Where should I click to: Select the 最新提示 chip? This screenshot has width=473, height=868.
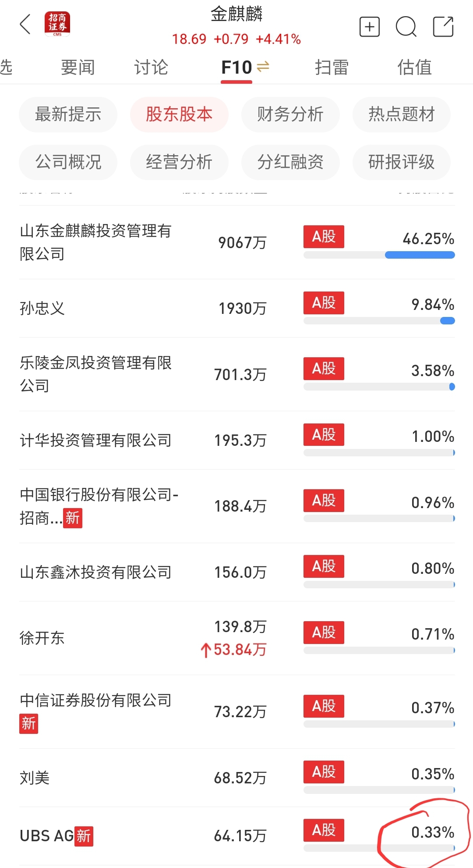point(68,114)
